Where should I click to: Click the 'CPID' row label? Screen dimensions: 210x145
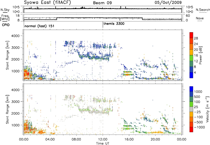[x=6, y=25]
